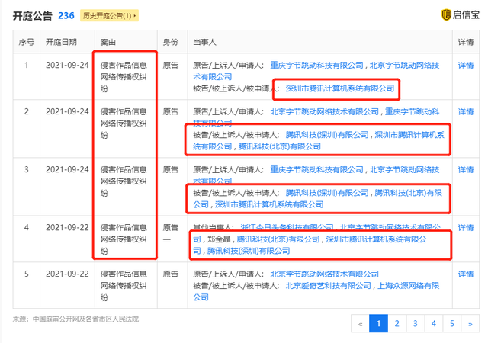The width and height of the screenshot is (488, 343).
Task: Click 重庆字节跳动科技有限公司 in row 1
Action: 316,65
